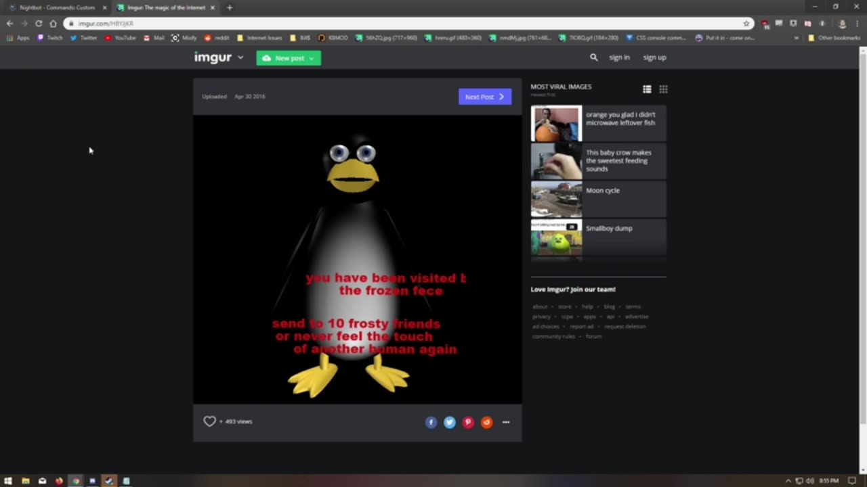Image resolution: width=867 pixels, height=487 pixels.
Task: Share the post on Pinterest
Action: [x=468, y=422]
